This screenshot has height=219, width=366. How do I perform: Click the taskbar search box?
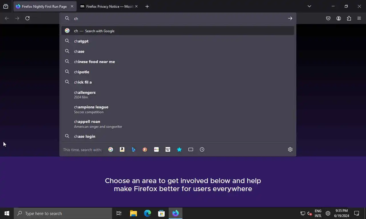63,213
